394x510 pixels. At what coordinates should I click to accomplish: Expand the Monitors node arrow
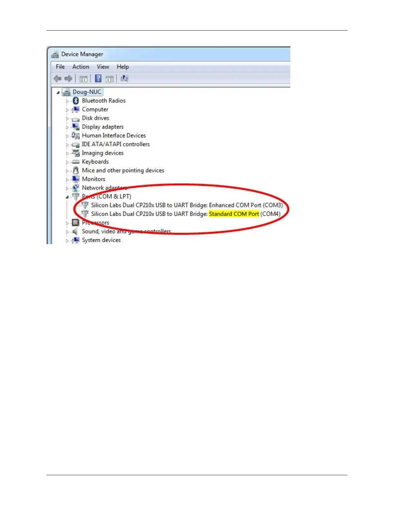67,180
